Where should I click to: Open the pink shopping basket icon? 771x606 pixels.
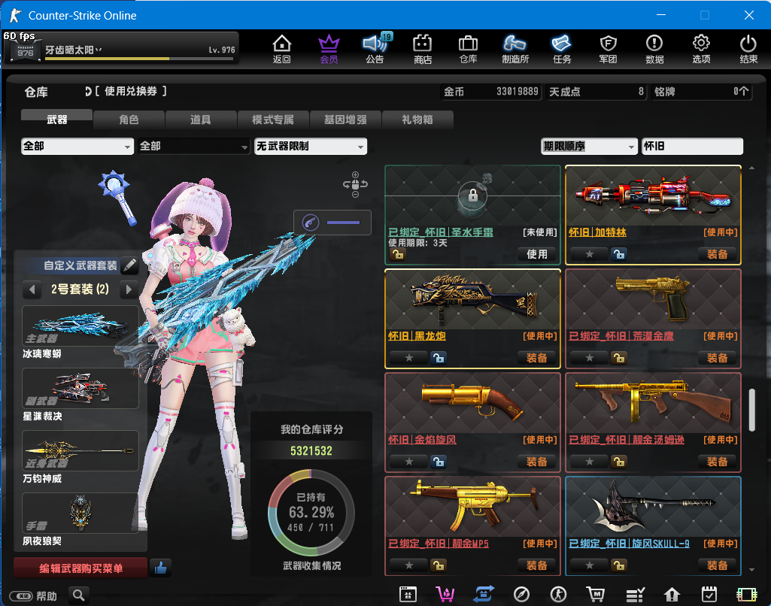445,595
